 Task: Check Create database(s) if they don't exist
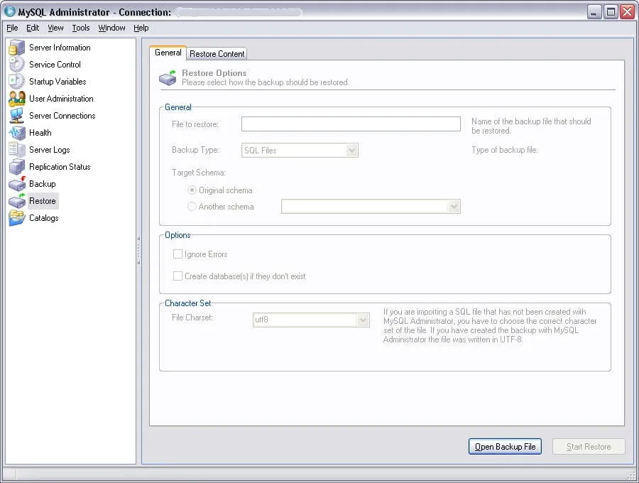click(x=178, y=276)
